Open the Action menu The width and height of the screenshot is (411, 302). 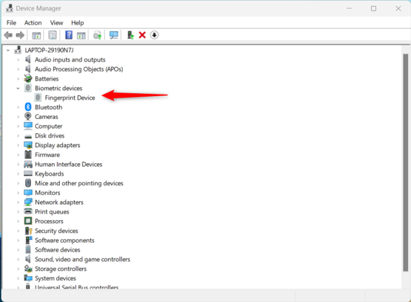click(33, 23)
